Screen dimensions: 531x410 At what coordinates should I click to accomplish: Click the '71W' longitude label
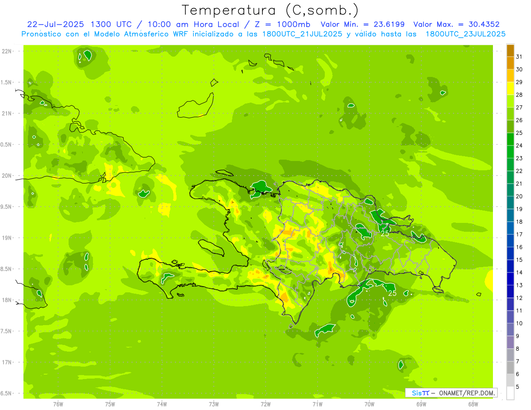coord(317,404)
